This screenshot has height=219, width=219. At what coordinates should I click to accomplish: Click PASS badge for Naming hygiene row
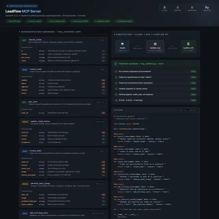[193, 95]
